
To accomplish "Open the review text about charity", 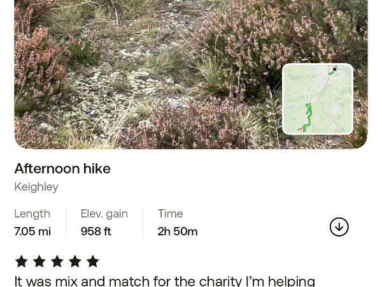I will tap(165, 281).
